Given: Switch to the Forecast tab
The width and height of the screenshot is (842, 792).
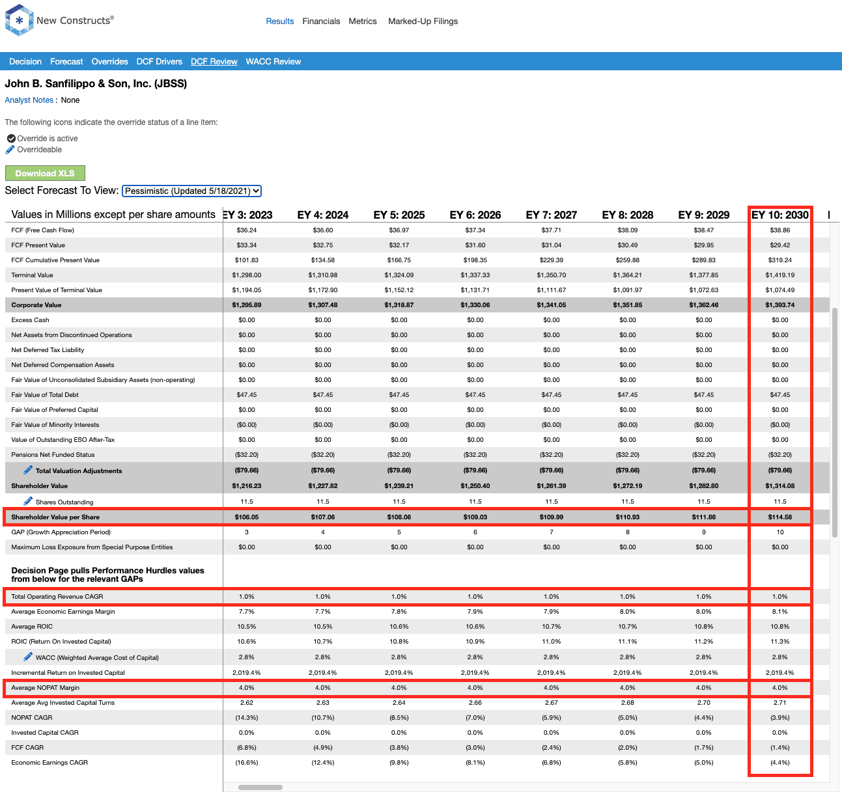Looking at the screenshot, I should (x=66, y=62).
